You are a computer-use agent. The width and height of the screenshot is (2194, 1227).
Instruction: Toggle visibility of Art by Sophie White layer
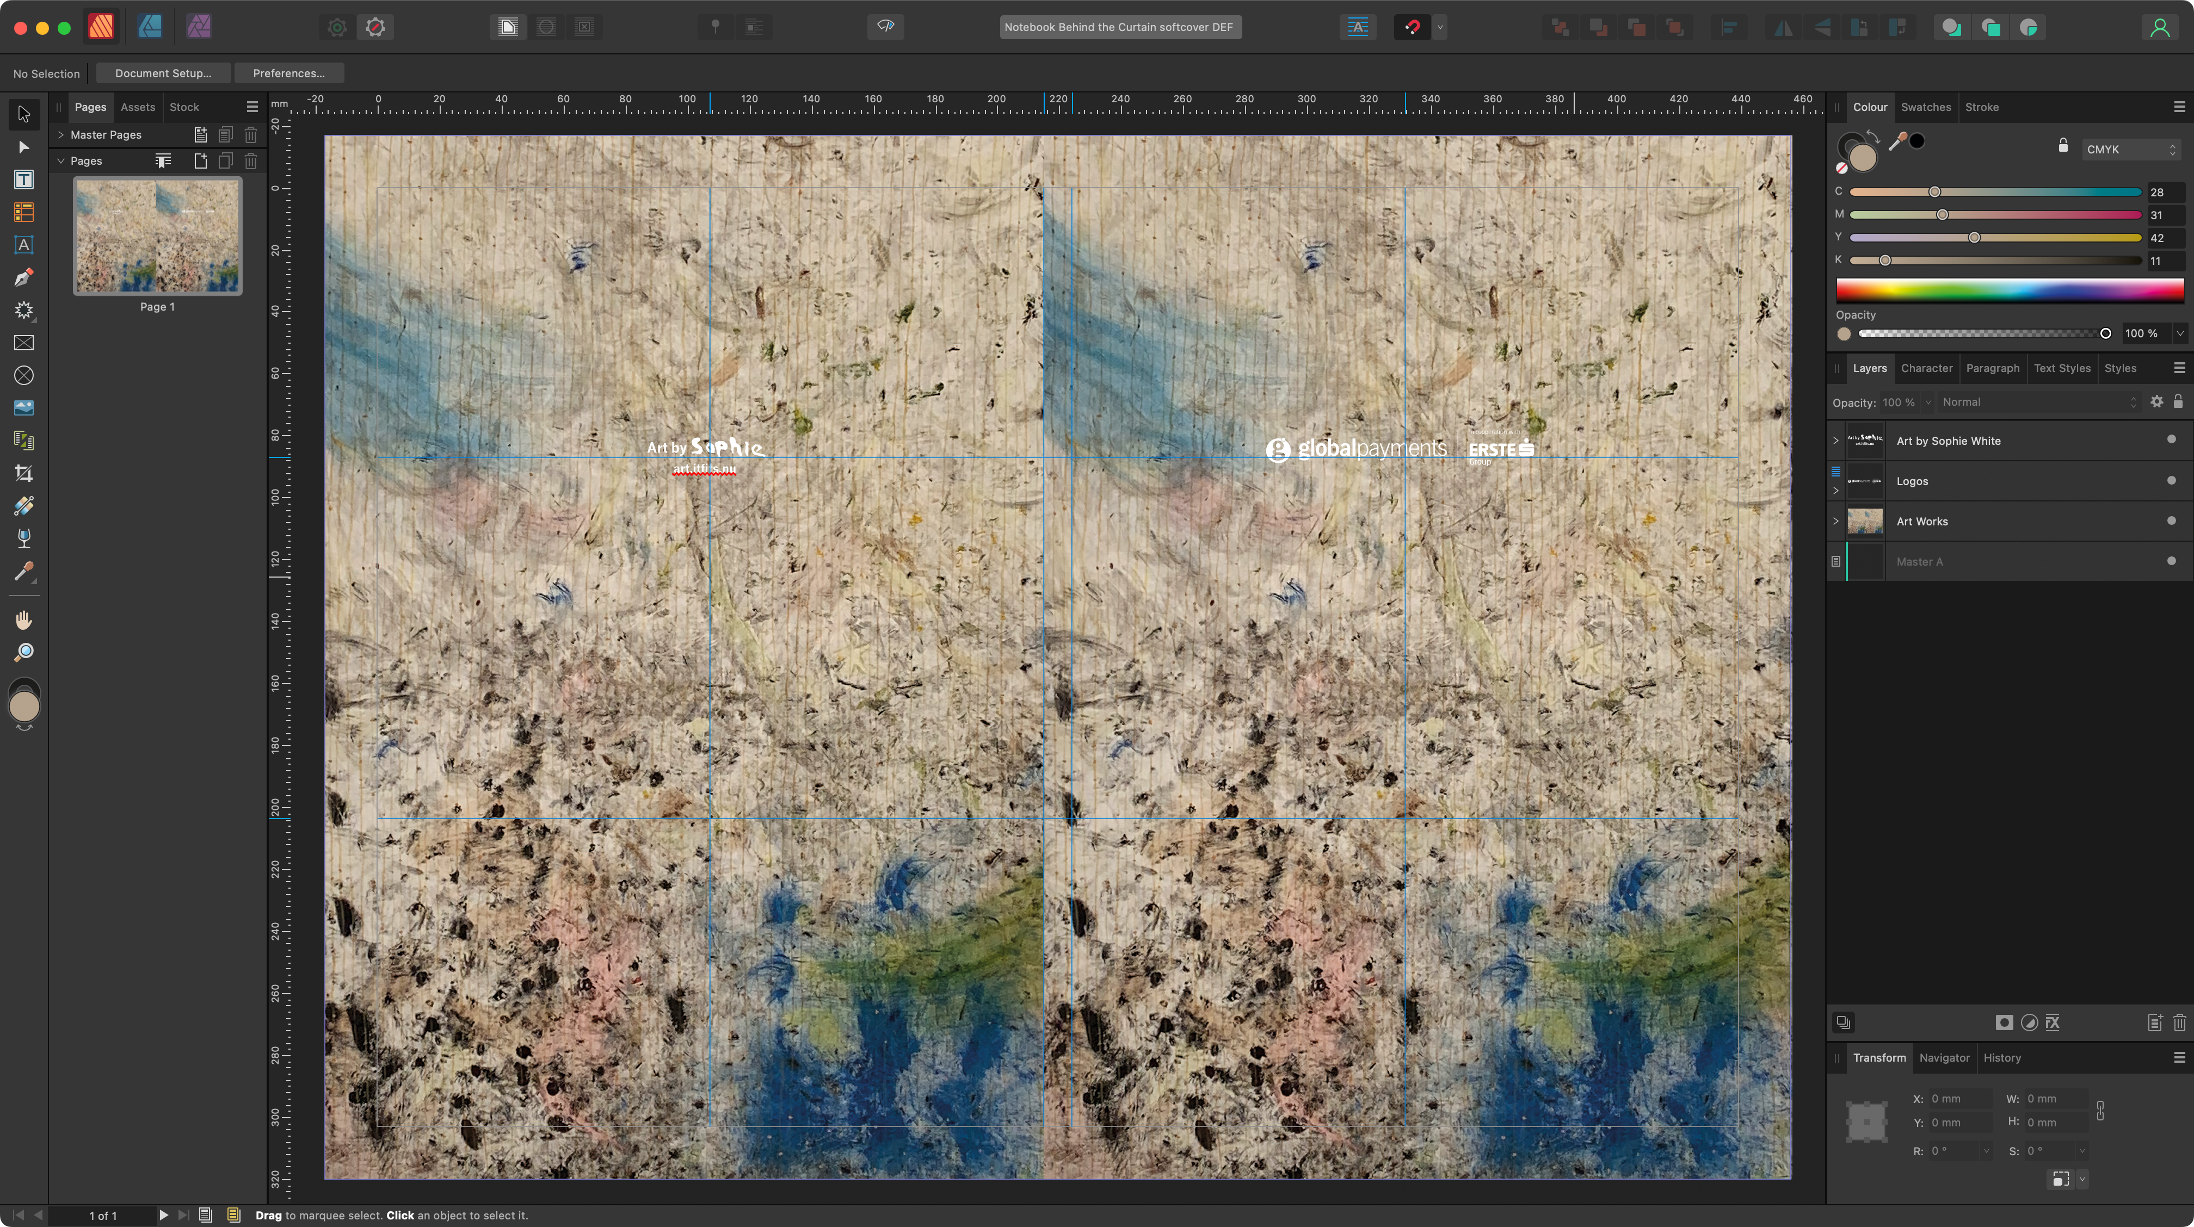pos(2171,440)
